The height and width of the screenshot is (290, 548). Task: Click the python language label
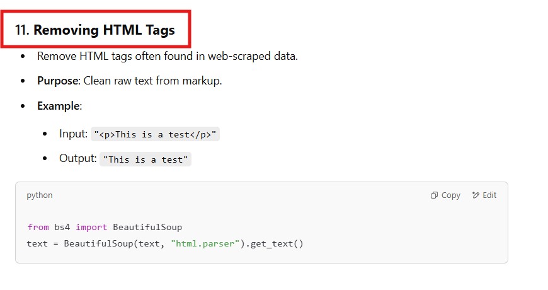(x=40, y=195)
